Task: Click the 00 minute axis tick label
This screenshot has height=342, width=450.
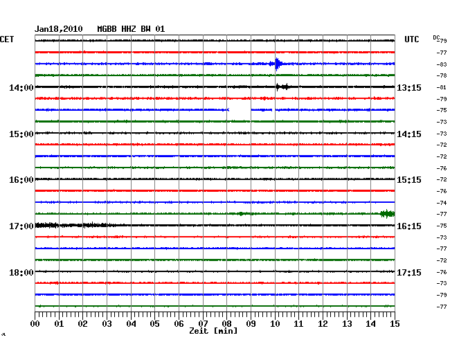Action: (35, 323)
